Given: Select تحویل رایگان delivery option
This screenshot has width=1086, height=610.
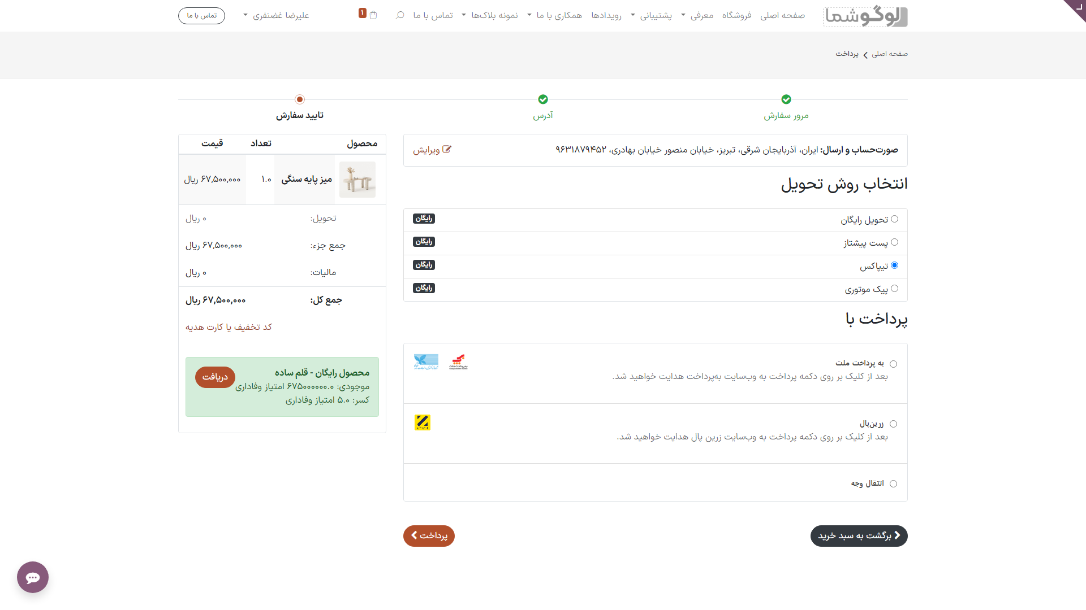Looking at the screenshot, I should click(894, 219).
